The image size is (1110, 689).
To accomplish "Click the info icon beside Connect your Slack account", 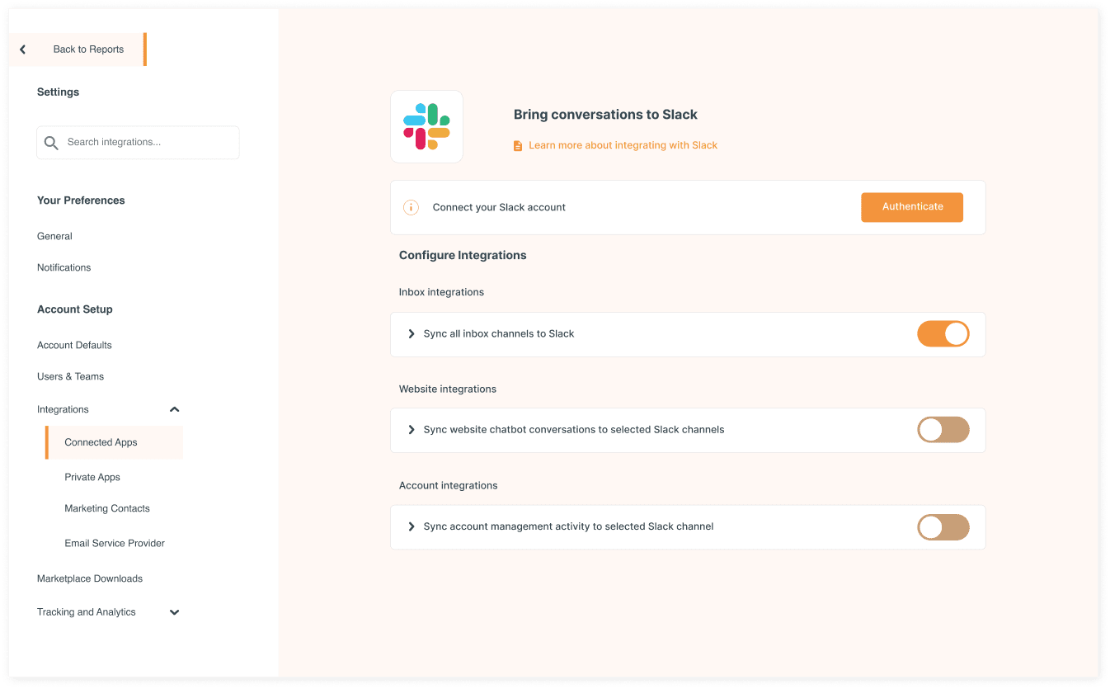I will pos(411,207).
